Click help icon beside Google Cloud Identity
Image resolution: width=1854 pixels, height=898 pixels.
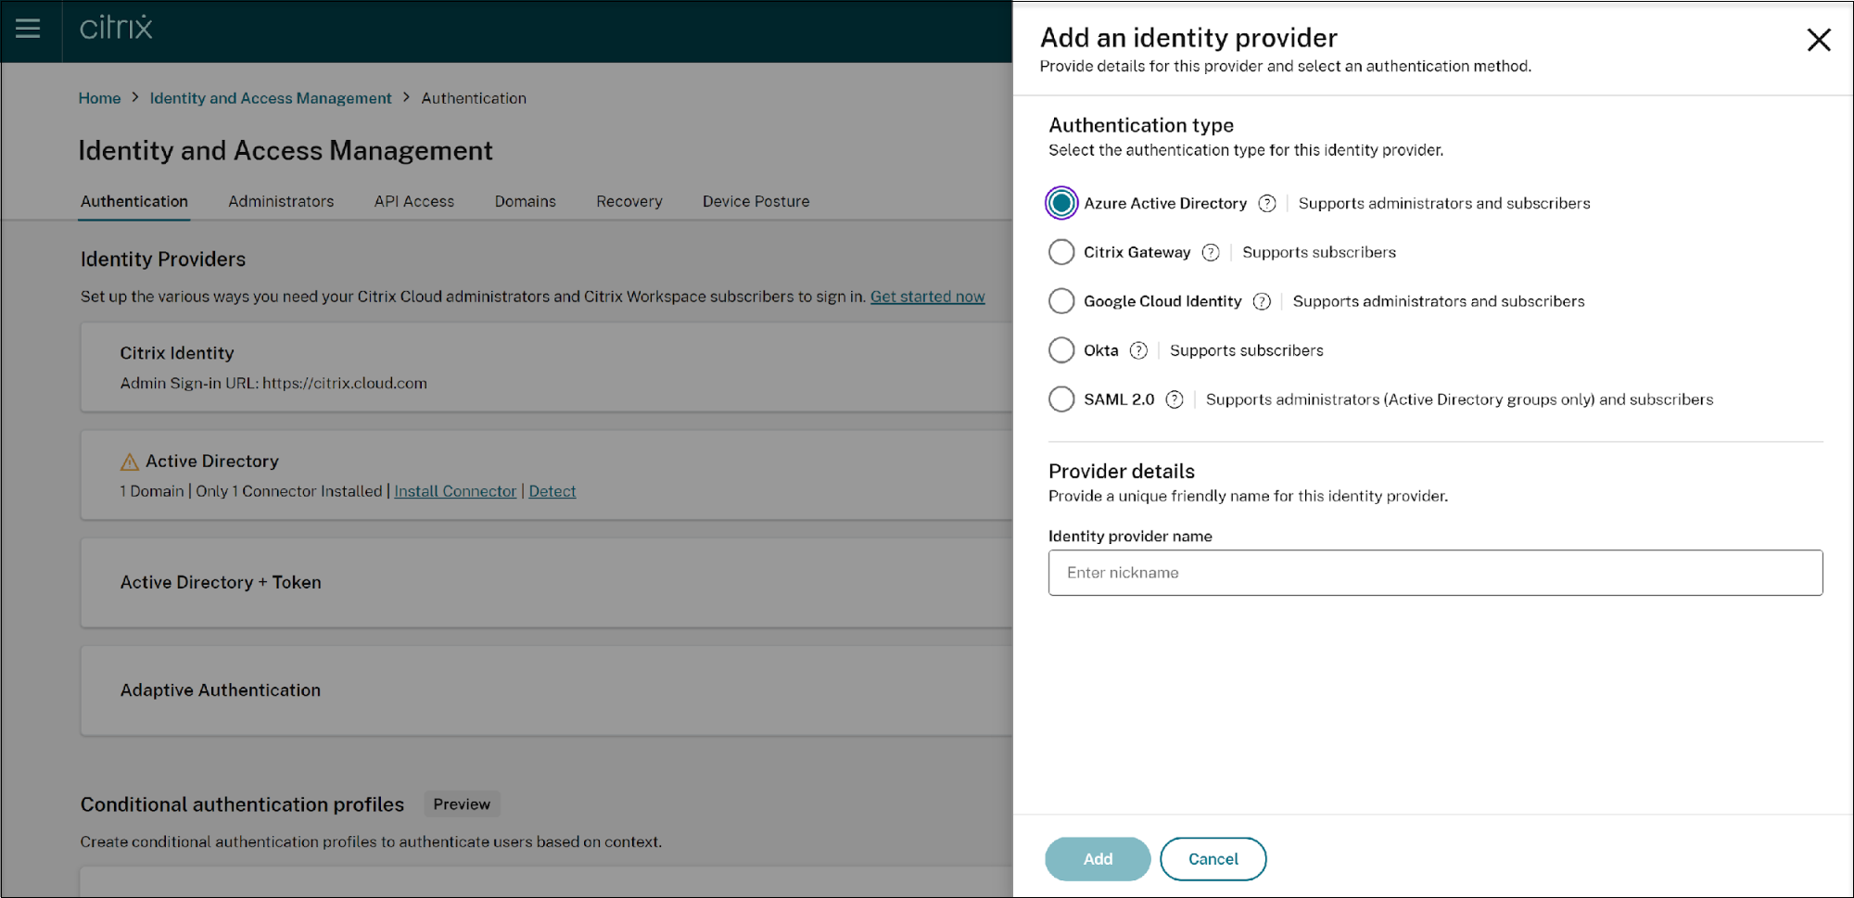point(1262,302)
